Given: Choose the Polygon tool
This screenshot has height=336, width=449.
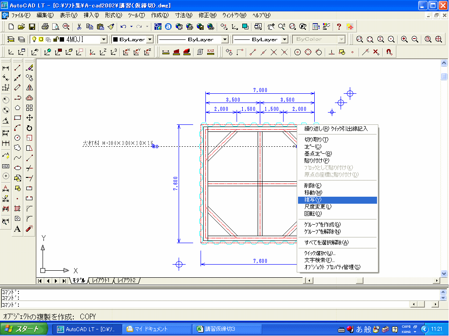Looking at the screenshot, I should (18, 108).
